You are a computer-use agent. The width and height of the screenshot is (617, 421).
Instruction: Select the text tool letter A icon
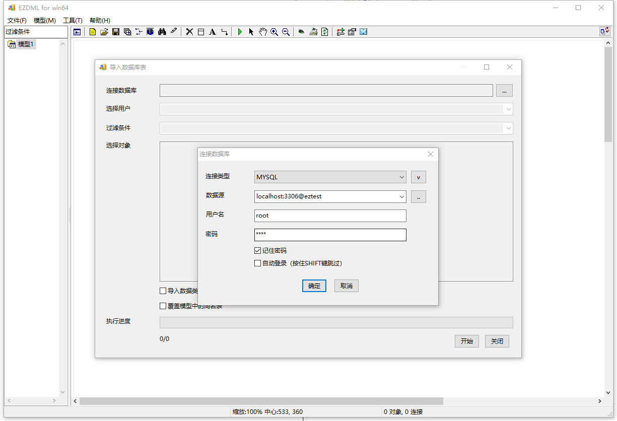click(212, 32)
